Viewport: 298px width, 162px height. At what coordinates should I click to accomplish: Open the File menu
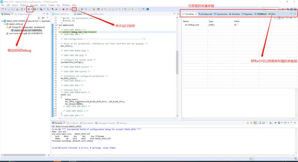tap(3, 5)
